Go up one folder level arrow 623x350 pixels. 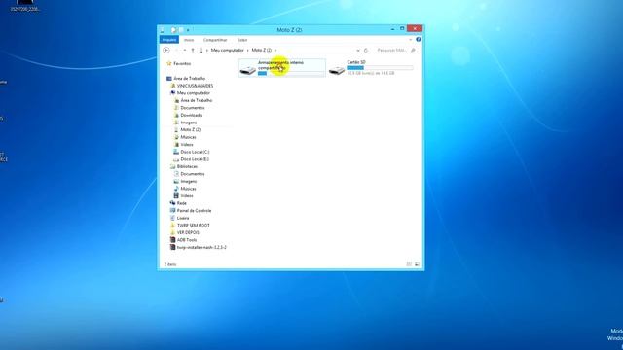[x=193, y=51]
